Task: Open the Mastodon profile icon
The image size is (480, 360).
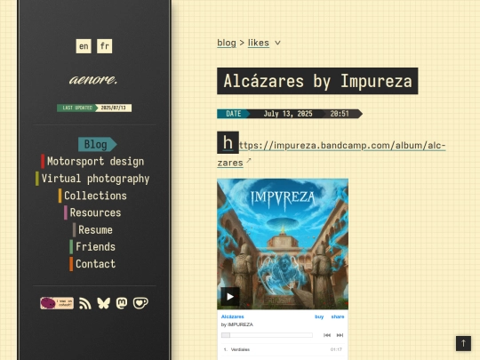Action: click(122, 303)
